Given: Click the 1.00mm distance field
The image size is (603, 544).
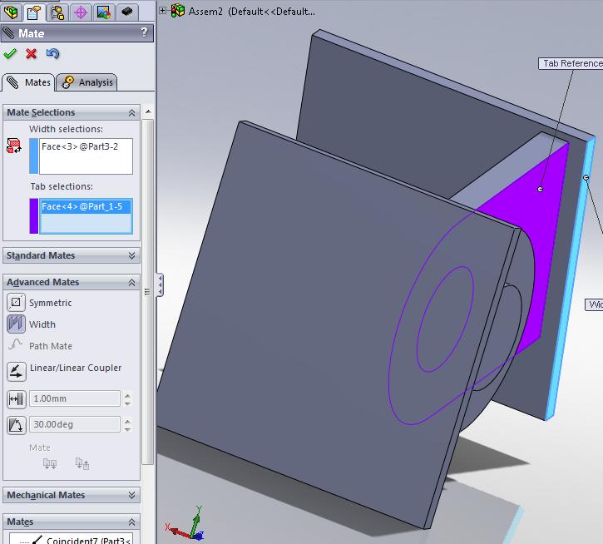Looking at the screenshot, I should pos(75,398).
